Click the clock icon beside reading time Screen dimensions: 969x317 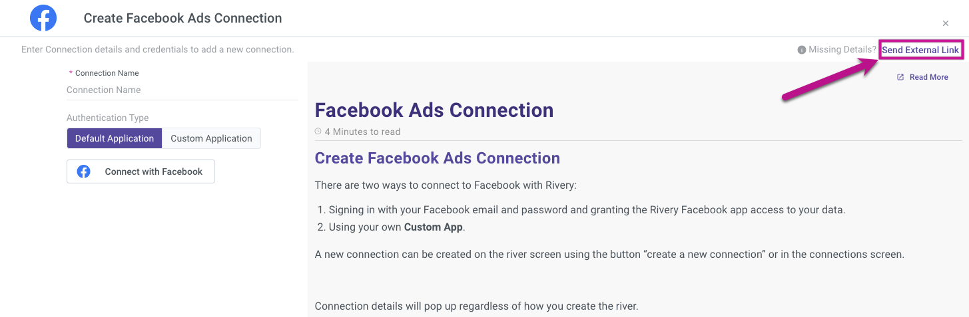coord(318,132)
